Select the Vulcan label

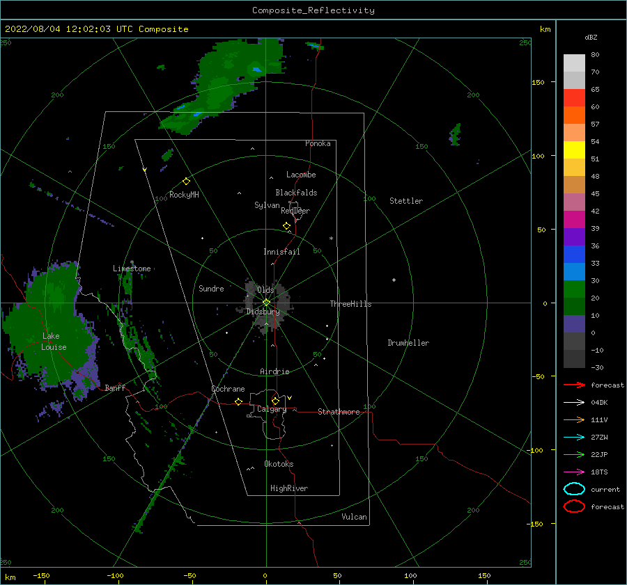coord(355,517)
